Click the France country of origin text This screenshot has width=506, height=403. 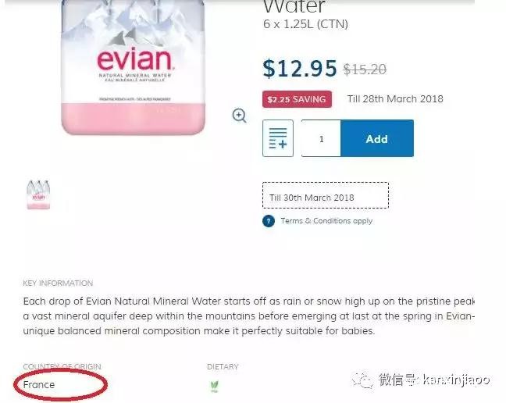point(39,384)
